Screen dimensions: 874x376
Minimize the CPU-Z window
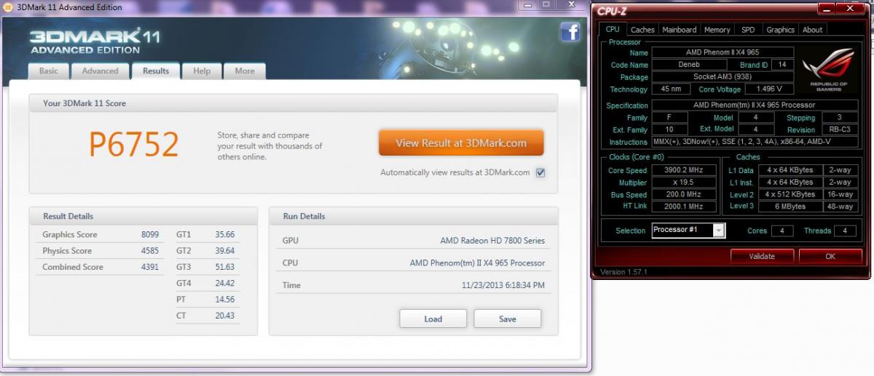point(827,9)
